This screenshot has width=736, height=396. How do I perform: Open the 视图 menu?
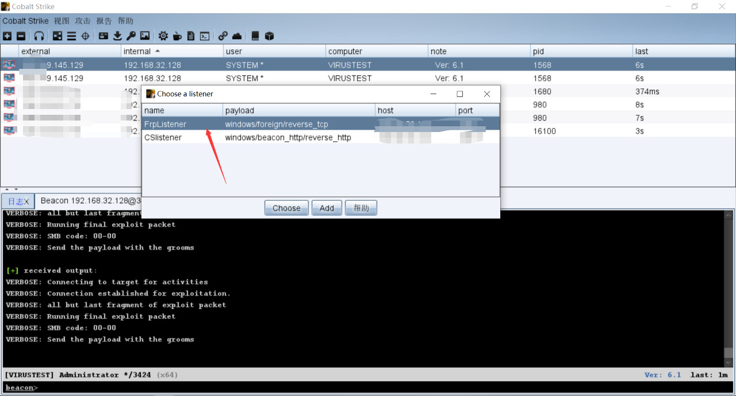[62, 21]
